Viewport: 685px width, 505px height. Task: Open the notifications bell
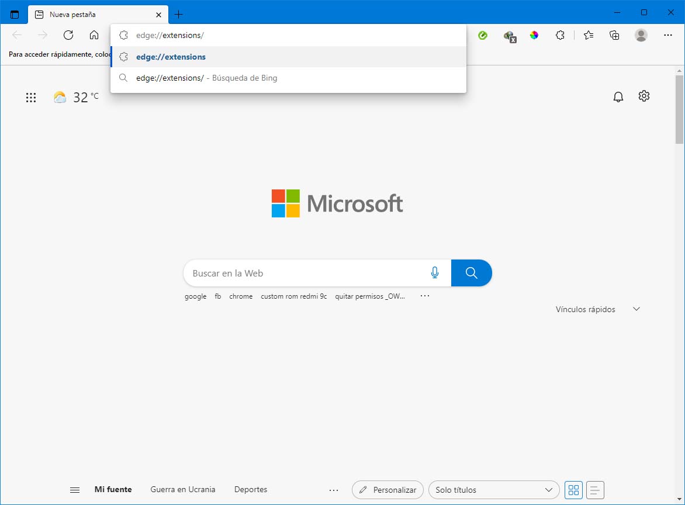(x=618, y=96)
